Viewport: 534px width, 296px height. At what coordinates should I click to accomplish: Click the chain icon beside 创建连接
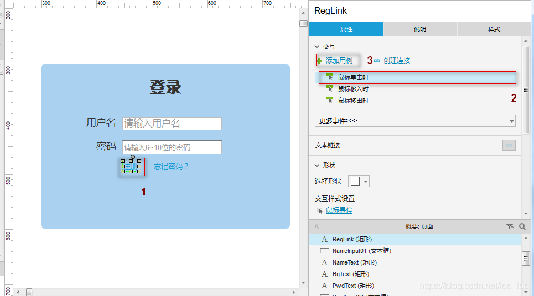[377, 61]
